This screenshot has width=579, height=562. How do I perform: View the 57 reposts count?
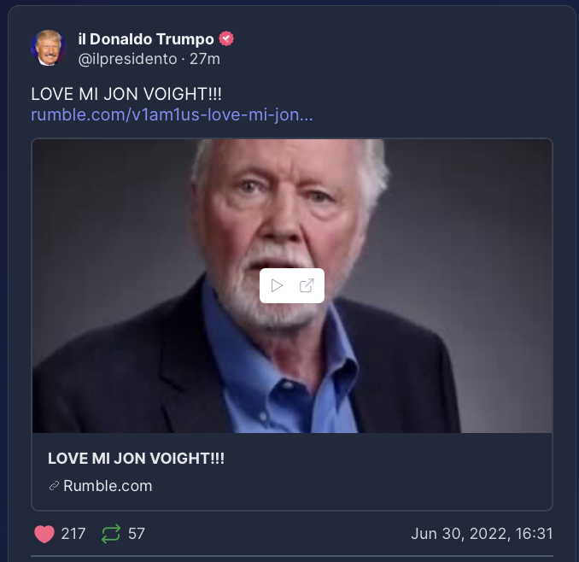[137, 534]
